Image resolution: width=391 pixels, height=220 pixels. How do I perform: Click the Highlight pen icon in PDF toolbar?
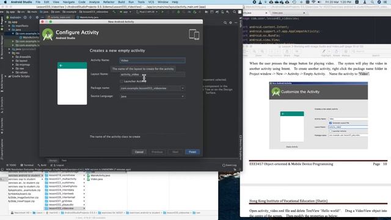click(x=324, y=51)
